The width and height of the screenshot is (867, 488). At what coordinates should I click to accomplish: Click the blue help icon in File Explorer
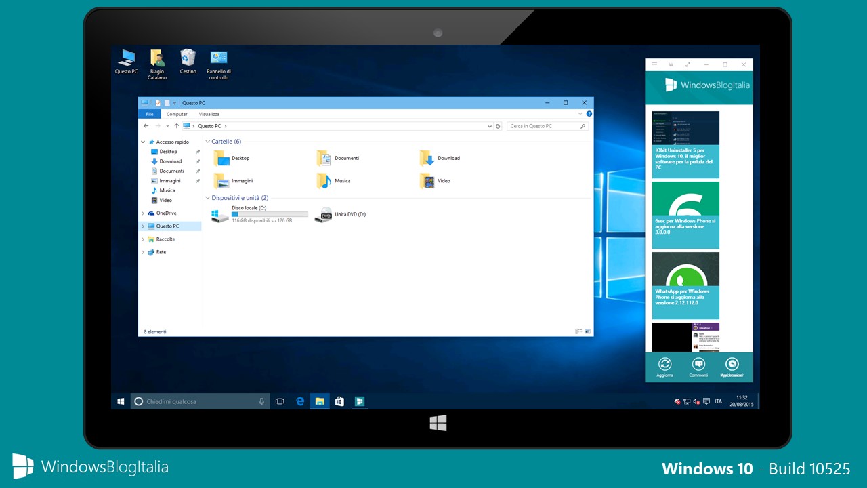pos(589,114)
